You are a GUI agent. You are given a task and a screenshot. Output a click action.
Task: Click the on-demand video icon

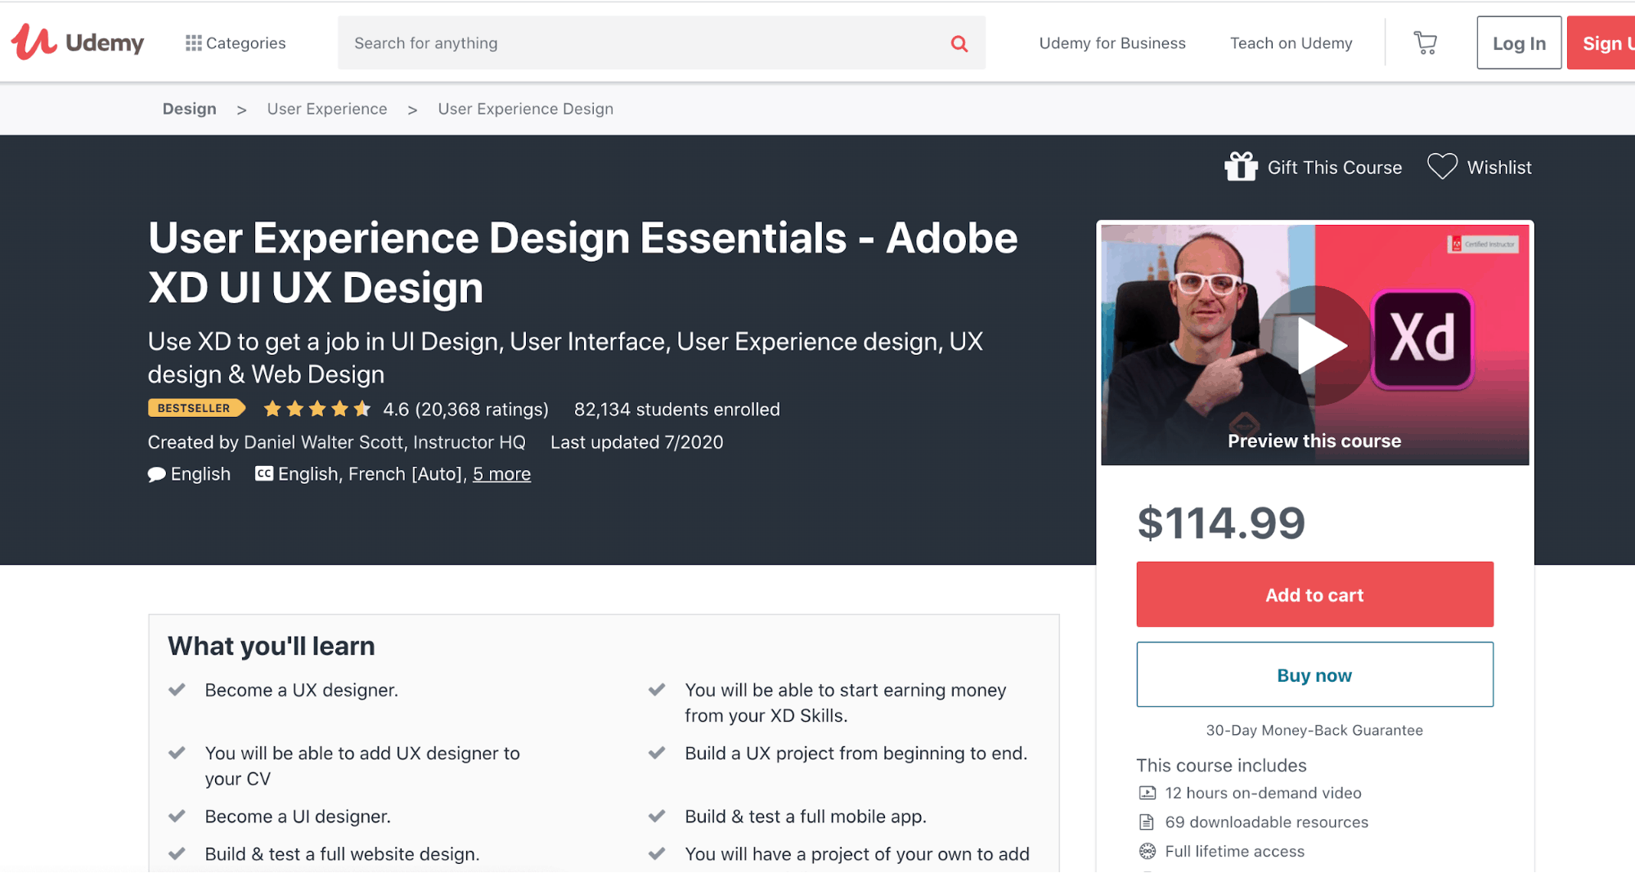(x=1148, y=793)
